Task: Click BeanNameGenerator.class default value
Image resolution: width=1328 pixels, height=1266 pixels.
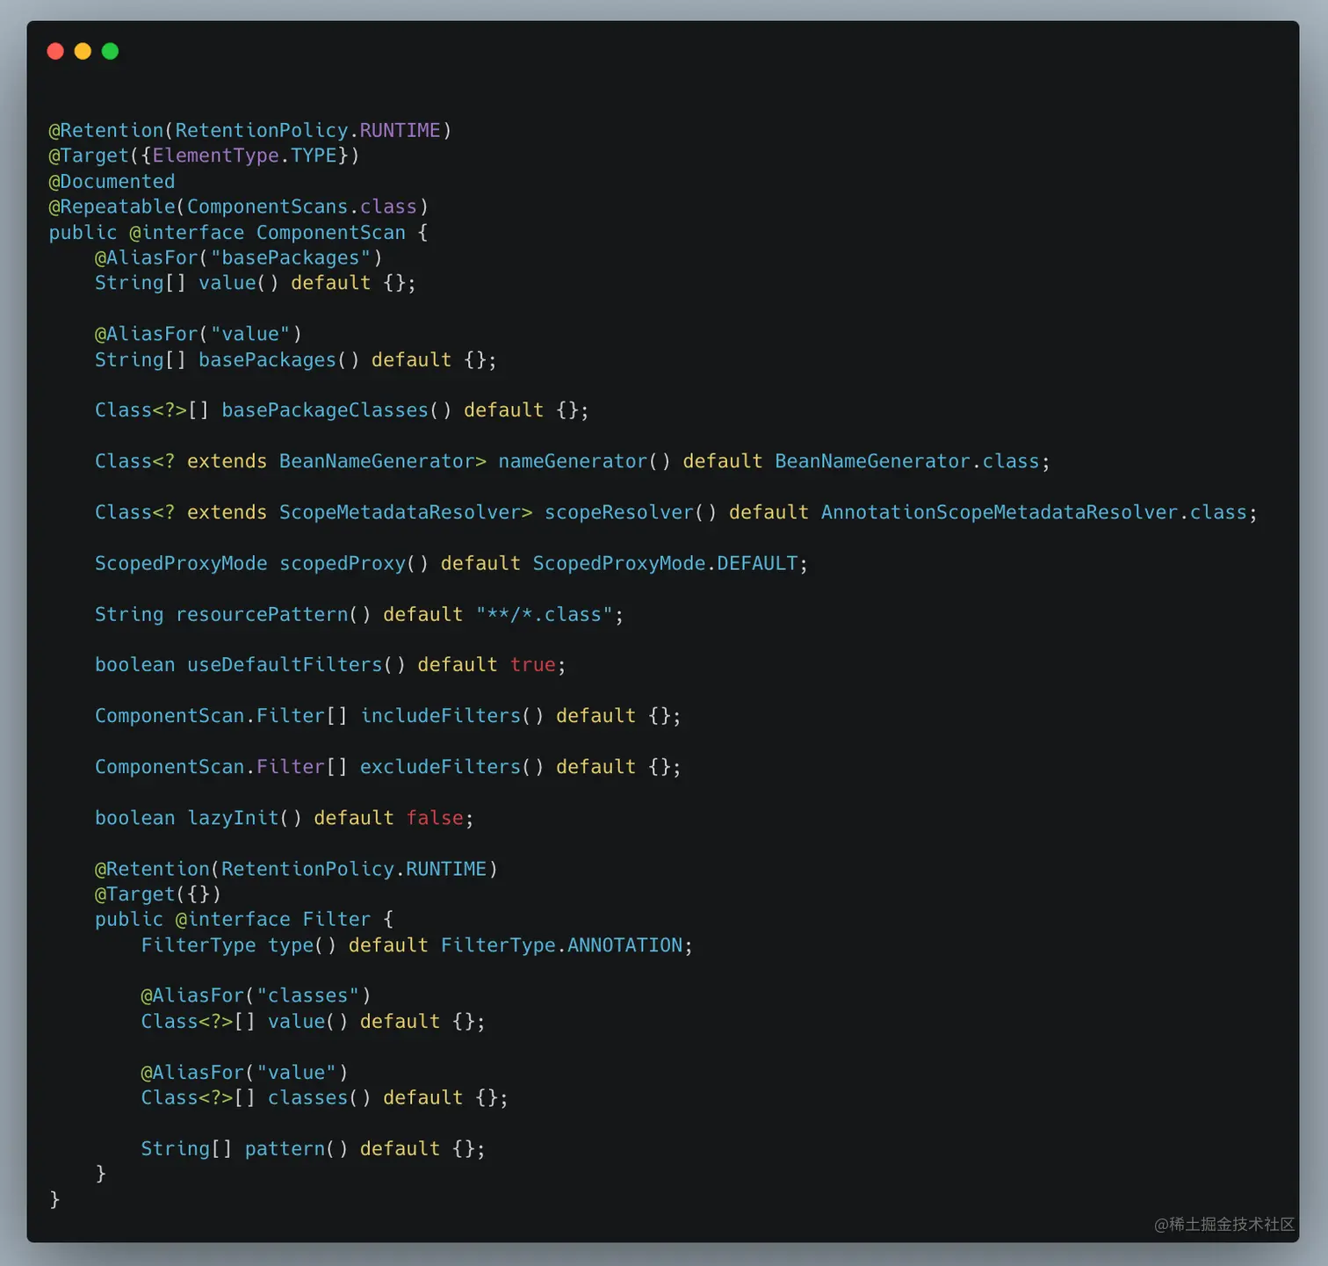Action: pyautogui.click(x=906, y=461)
